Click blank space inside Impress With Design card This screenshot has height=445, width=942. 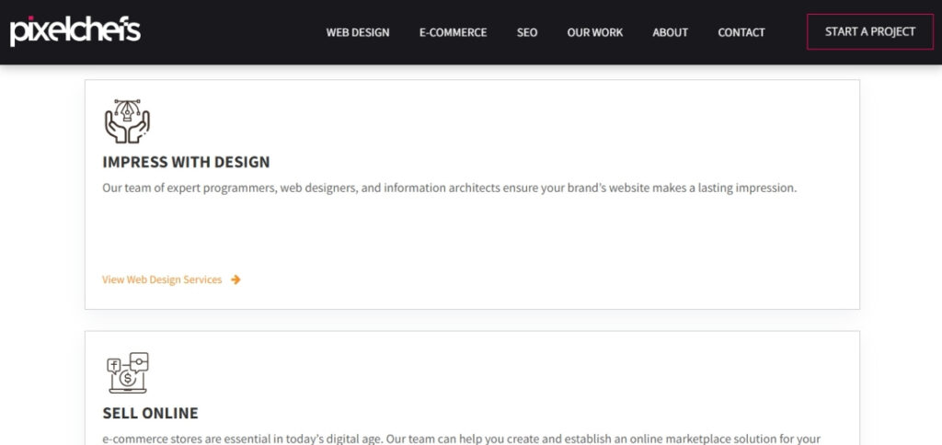click(x=552, y=239)
